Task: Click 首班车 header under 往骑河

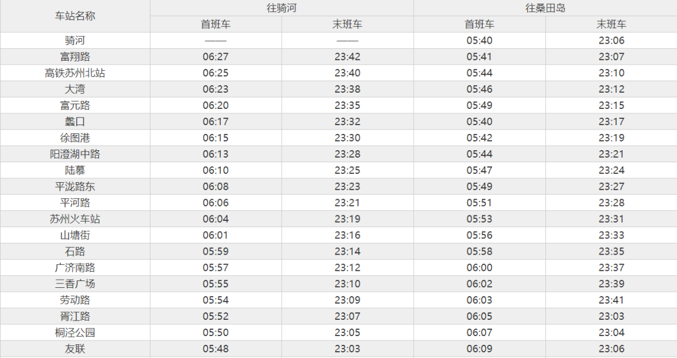Action: (216, 24)
